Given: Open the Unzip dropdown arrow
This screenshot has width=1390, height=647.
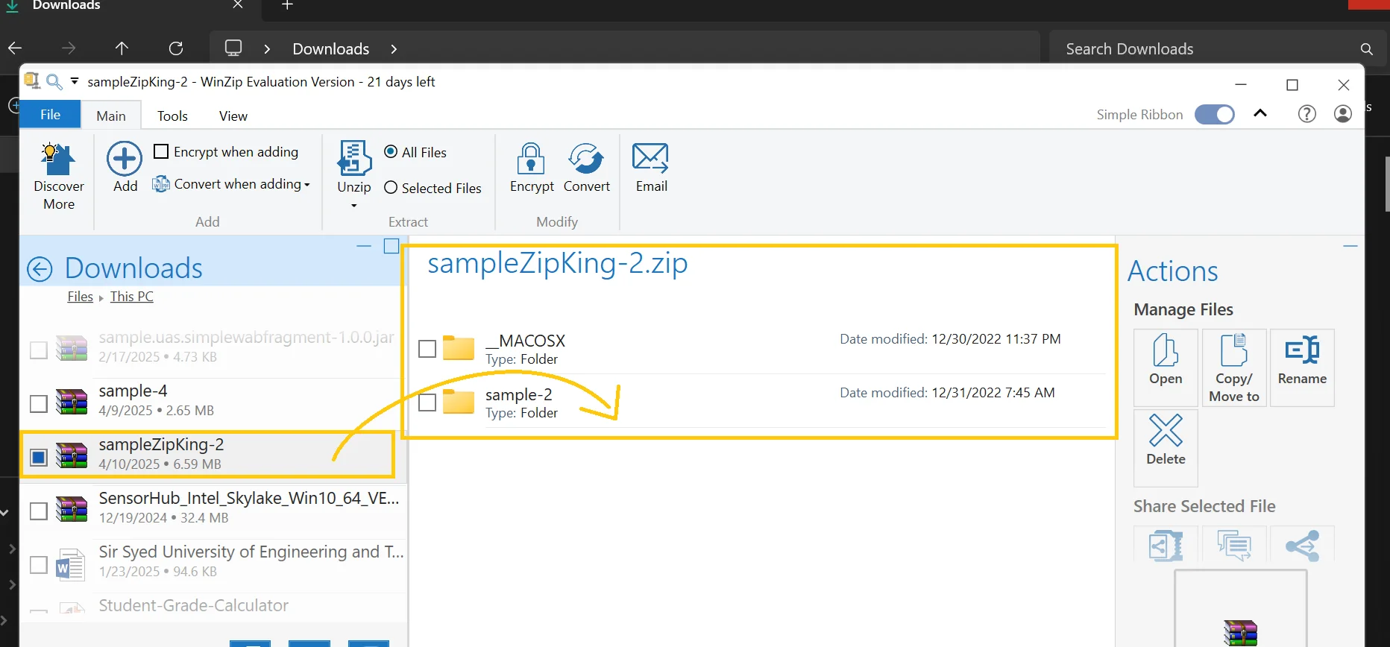Looking at the screenshot, I should (x=354, y=206).
